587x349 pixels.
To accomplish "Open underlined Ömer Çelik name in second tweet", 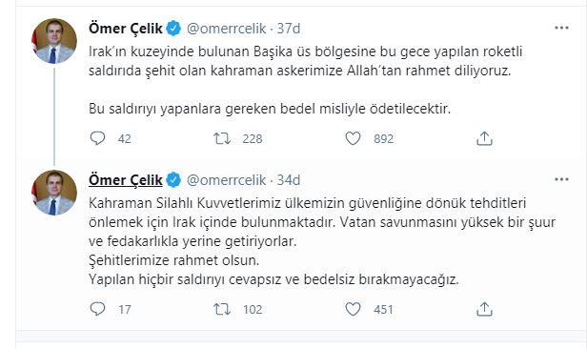I will pyautogui.click(x=126, y=180).
